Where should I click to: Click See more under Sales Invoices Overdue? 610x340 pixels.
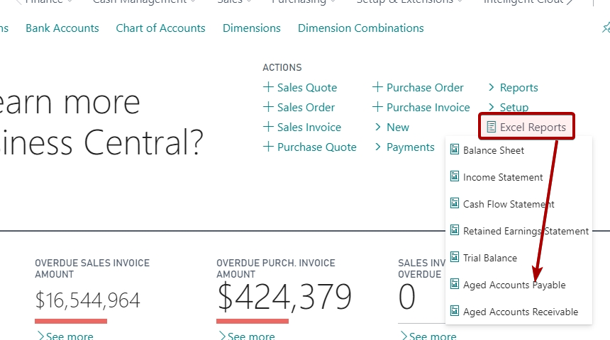433,336
